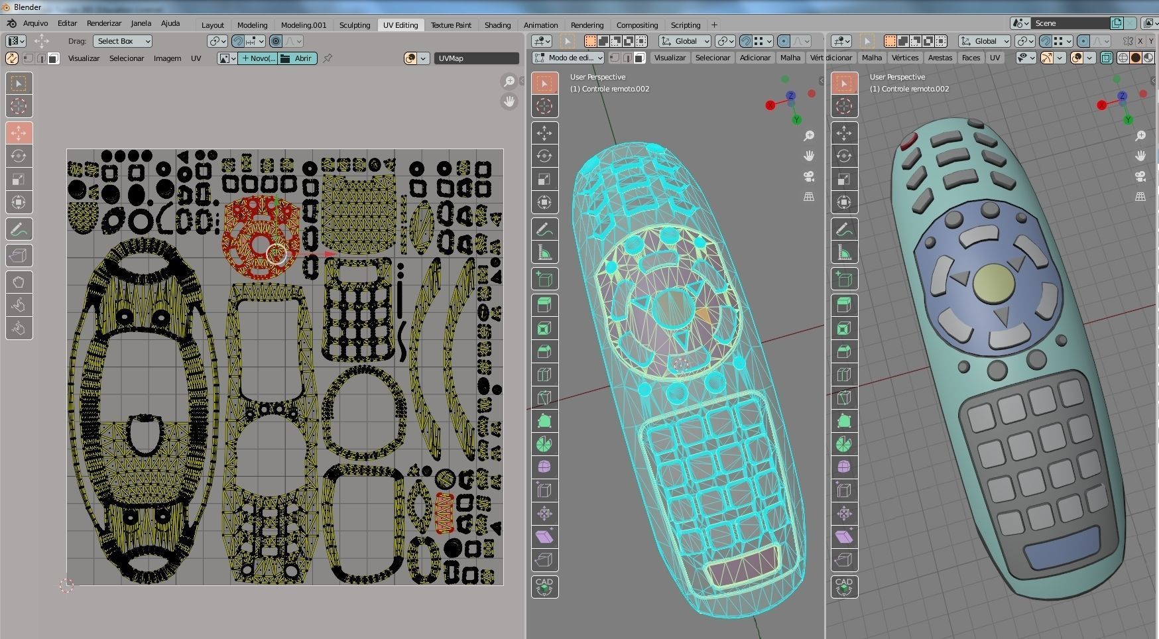This screenshot has height=639, width=1159.
Task: Click the Abrir button to open an image
Action: pyautogui.click(x=298, y=58)
